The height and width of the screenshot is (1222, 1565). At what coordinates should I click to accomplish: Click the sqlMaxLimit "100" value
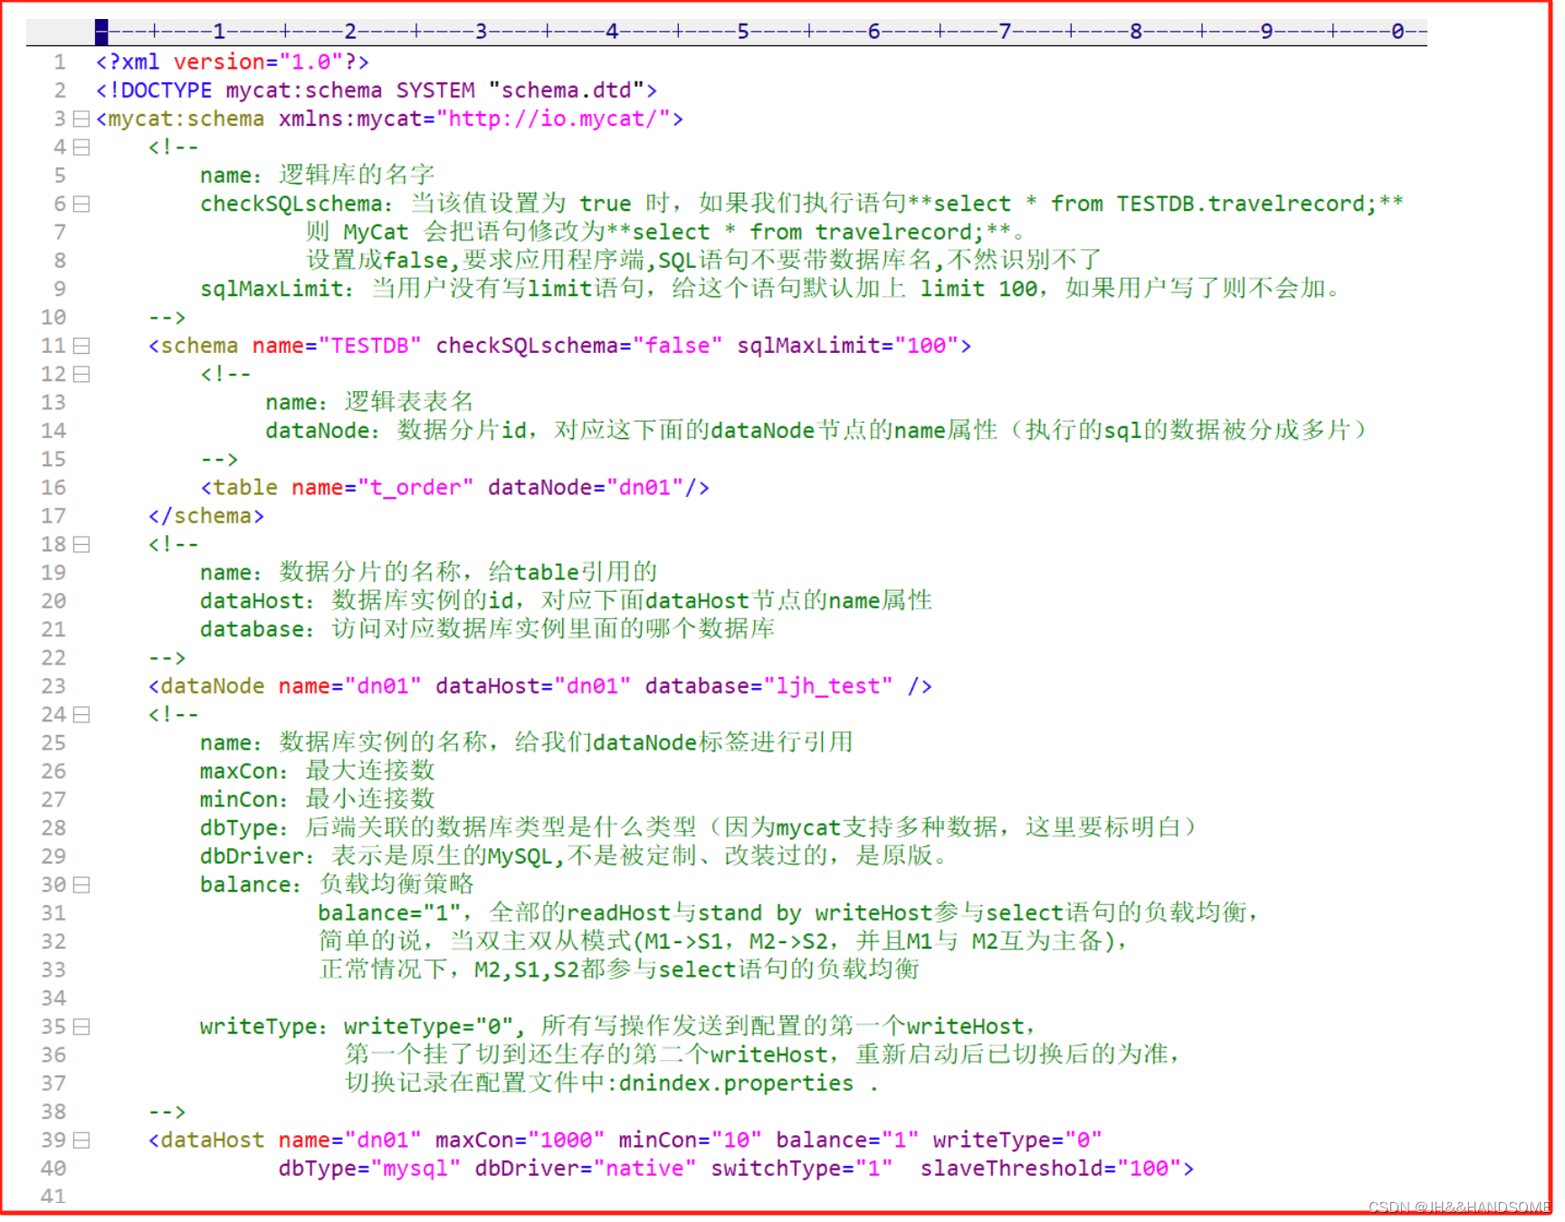(927, 346)
